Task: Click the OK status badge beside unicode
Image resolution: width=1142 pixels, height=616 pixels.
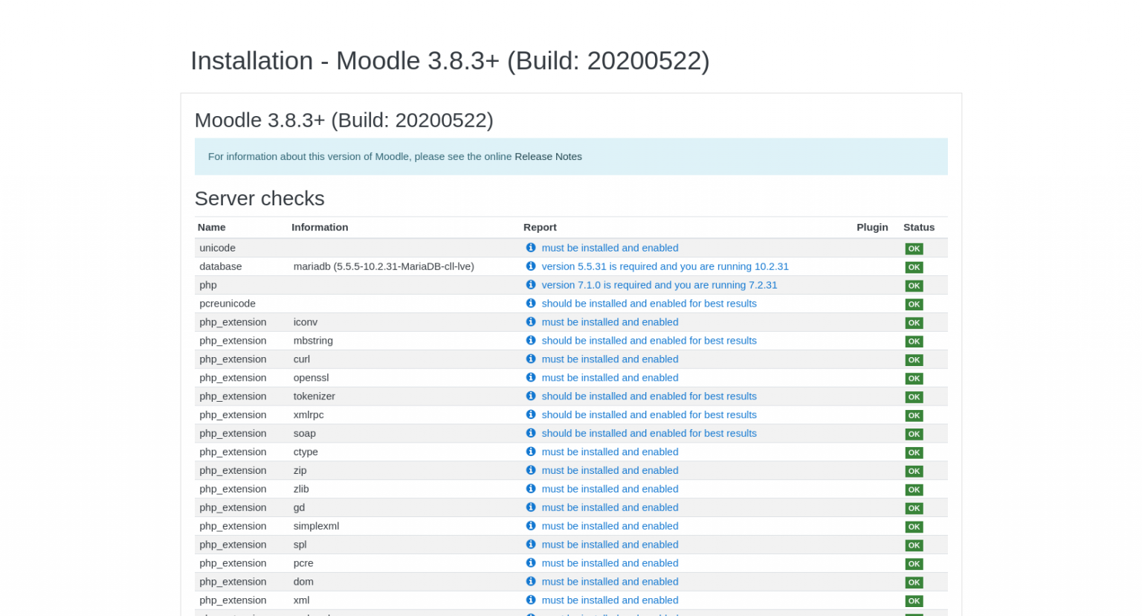Action: point(914,248)
